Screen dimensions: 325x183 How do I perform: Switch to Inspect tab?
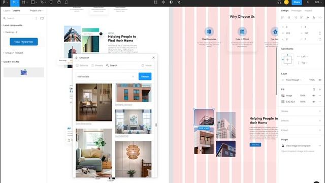[x=308, y=11]
